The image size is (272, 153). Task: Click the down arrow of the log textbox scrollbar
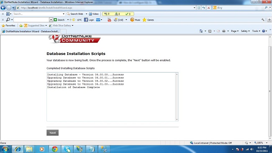pyautogui.click(x=177, y=119)
